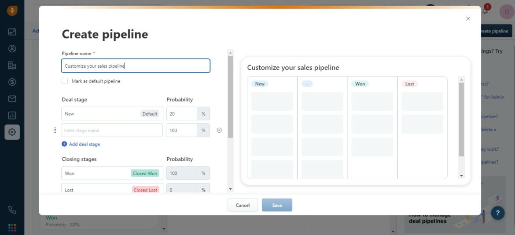Click the Save button

tap(277, 205)
